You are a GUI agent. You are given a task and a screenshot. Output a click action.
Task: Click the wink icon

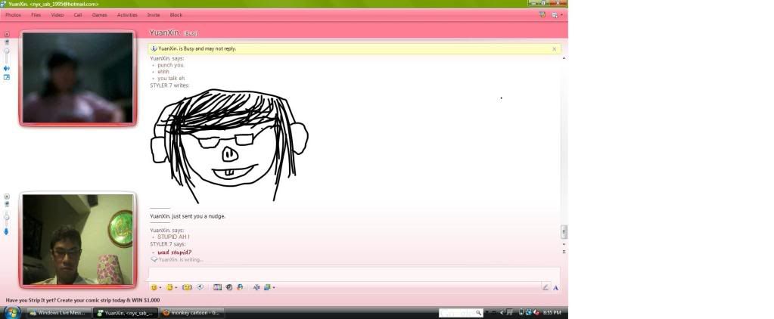tap(169, 287)
